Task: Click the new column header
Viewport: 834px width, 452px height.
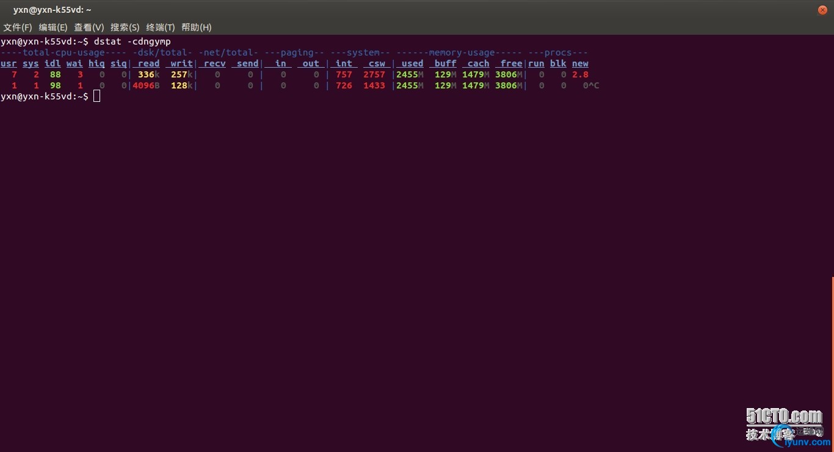Action: 580,63
